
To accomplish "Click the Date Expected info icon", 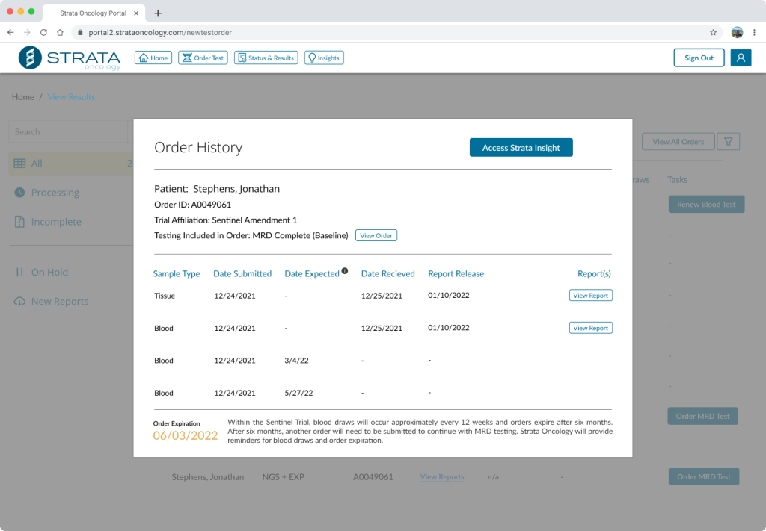I will pyautogui.click(x=345, y=271).
